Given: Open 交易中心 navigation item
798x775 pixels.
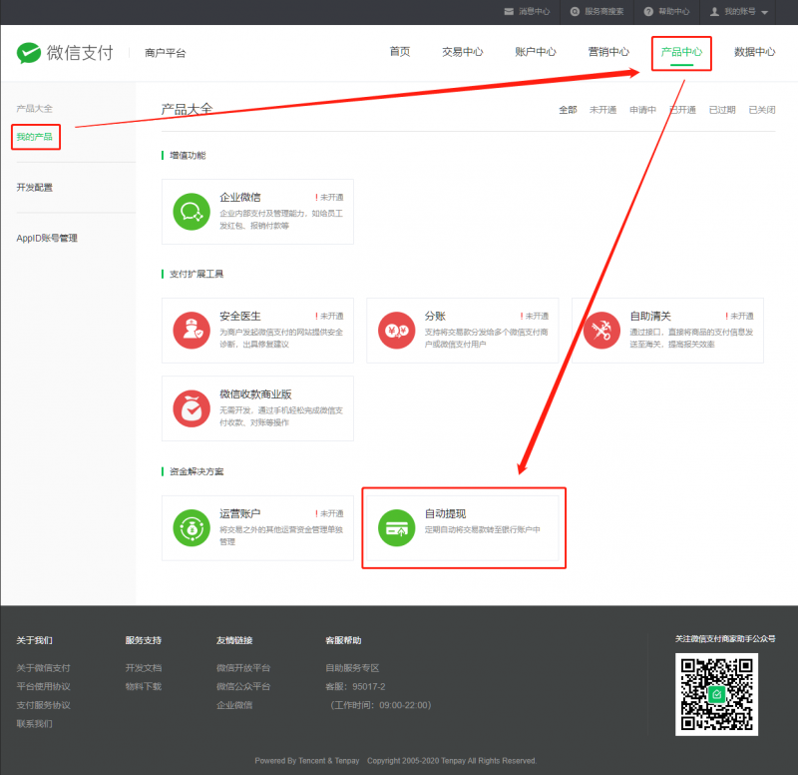Looking at the screenshot, I should (x=462, y=52).
